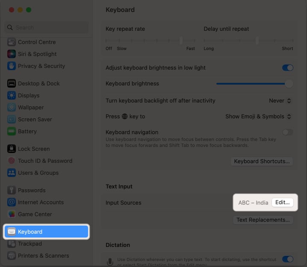307x267 pixels.
Task: Go to Lock Screen settings
Action: coord(46,149)
